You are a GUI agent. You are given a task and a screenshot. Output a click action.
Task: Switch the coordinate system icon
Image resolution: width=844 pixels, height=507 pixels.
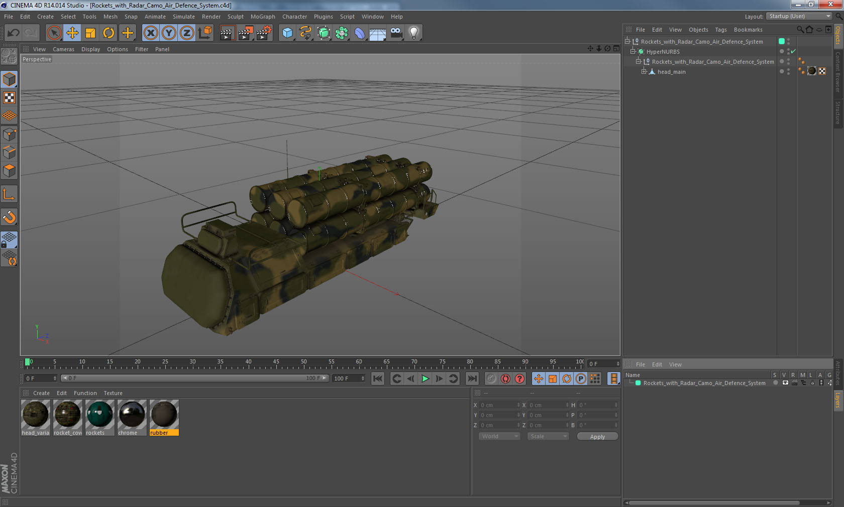coord(205,33)
